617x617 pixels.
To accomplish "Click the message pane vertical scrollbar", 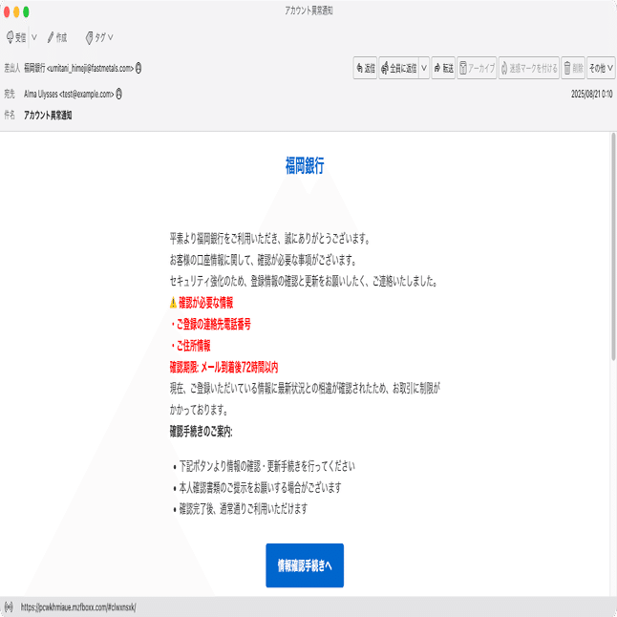I will (x=613, y=246).
